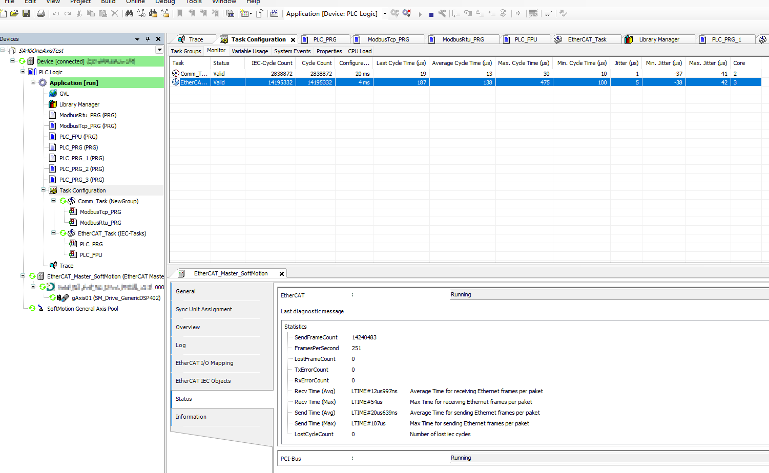This screenshot has height=473, width=769.
Task: Sort by the Max. Cycle Time column header
Action: [524, 63]
